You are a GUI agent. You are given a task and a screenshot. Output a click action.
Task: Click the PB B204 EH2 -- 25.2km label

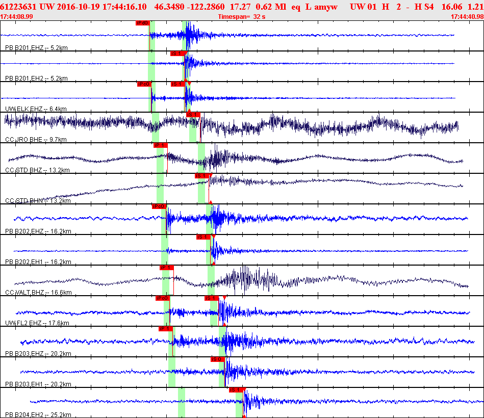[38, 414]
